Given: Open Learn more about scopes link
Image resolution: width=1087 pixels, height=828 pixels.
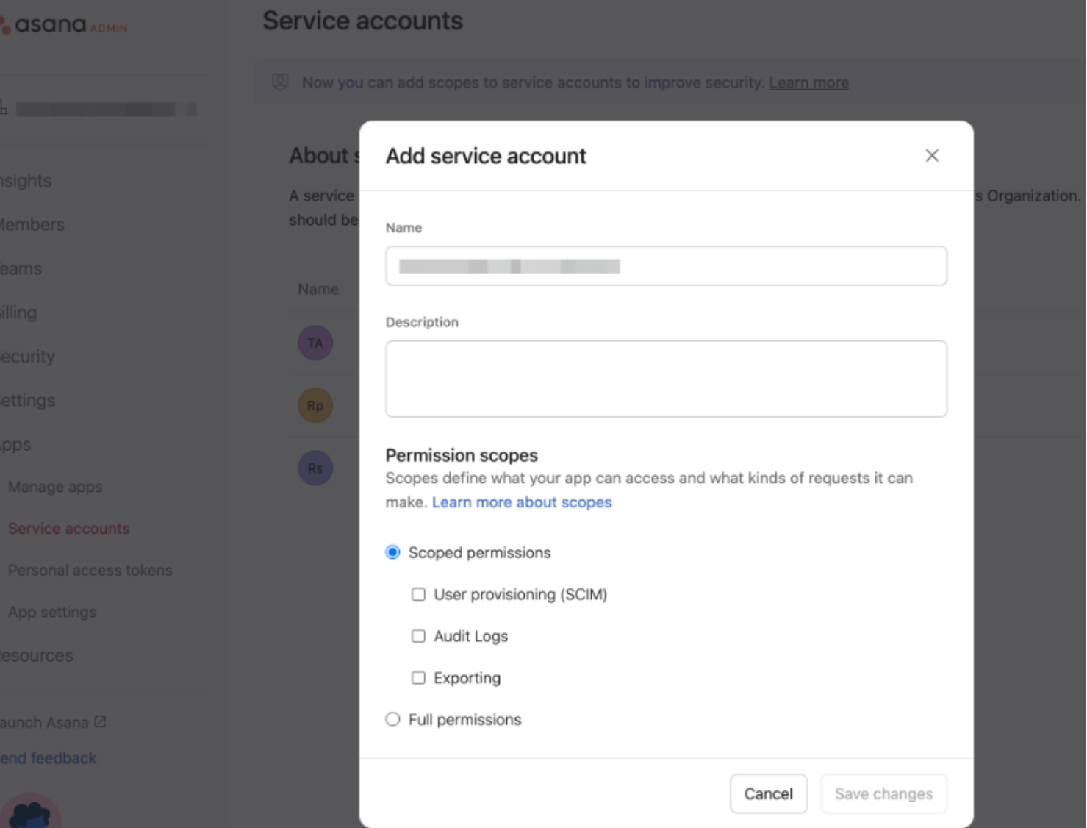Looking at the screenshot, I should pyautogui.click(x=522, y=502).
